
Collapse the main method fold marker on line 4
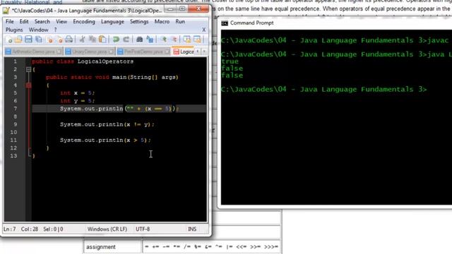pos(28,85)
